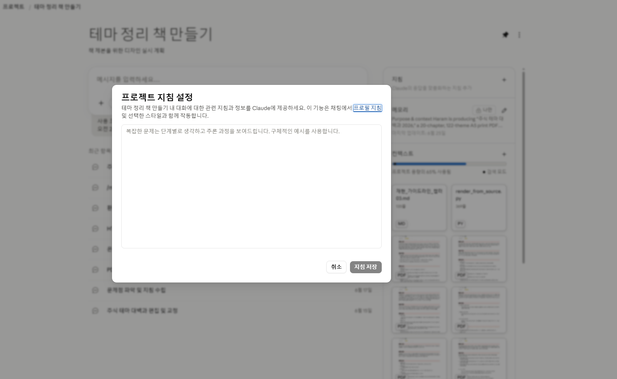Focus the project instructions text area
This screenshot has width=617, height=379.
pyautogui.click(x=252, y=186)
